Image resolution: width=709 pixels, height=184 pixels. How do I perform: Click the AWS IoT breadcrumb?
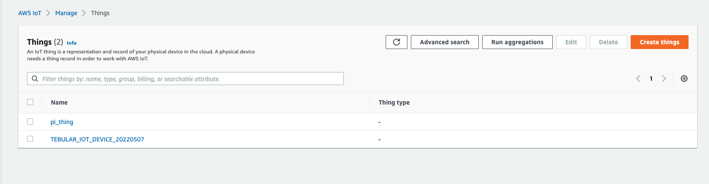(30, 13)
